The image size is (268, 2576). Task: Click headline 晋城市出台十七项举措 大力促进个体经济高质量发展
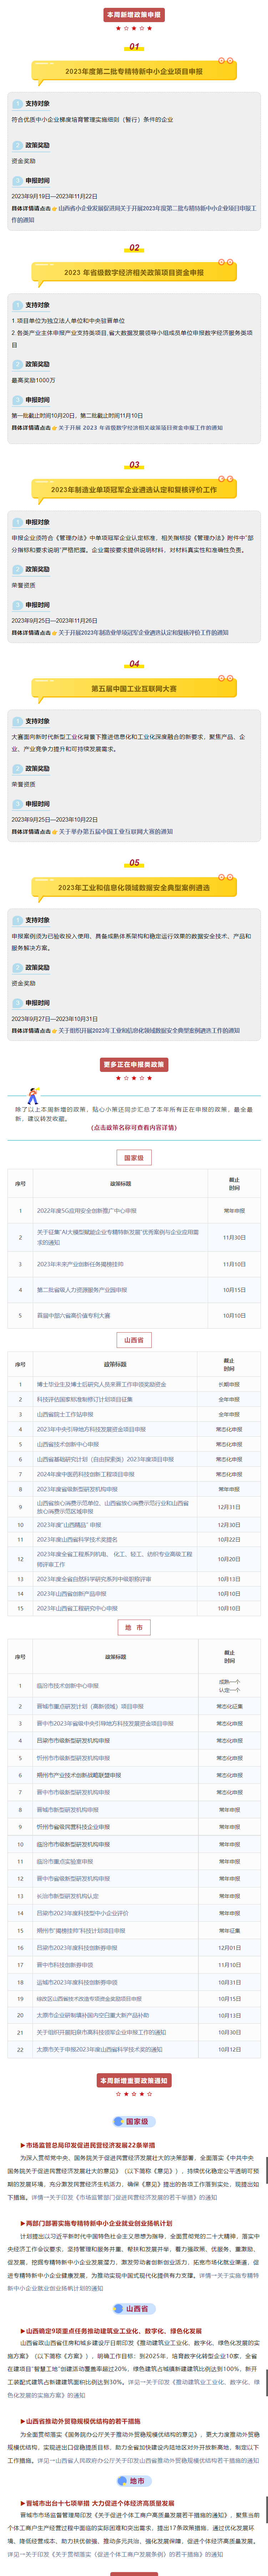(x=100, y=2503)
